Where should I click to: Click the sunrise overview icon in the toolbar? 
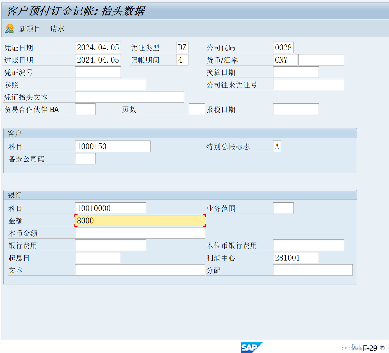pyautogui.click(x=9, y=28)
